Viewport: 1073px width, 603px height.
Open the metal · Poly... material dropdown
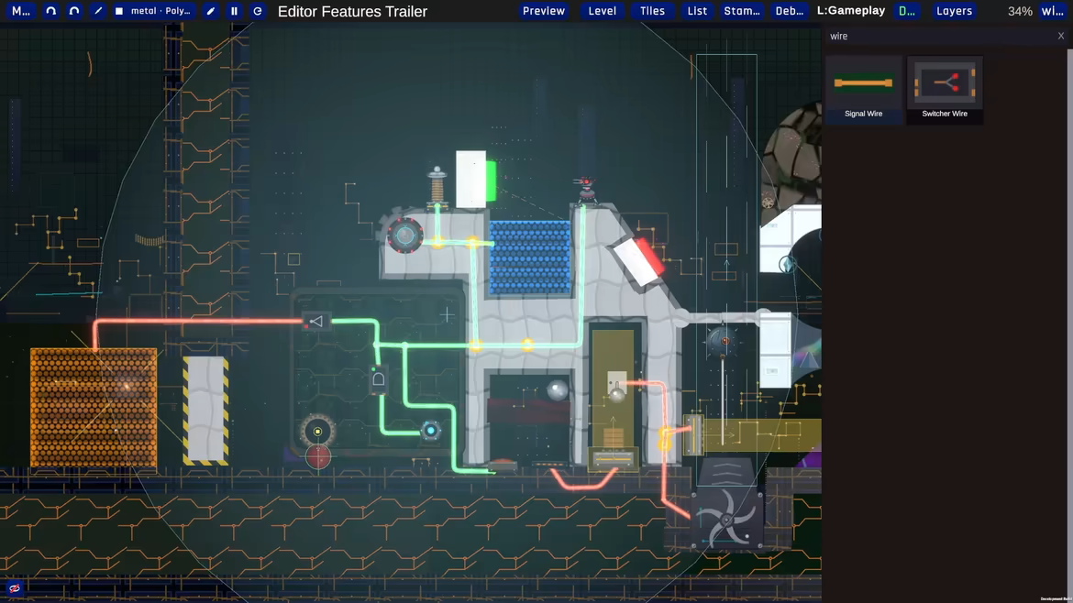click(154, 11)
